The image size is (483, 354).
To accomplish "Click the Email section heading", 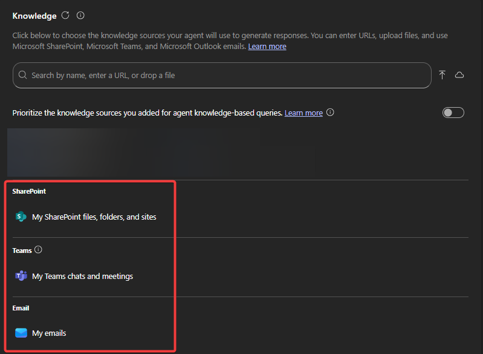I will coord(21,308).
